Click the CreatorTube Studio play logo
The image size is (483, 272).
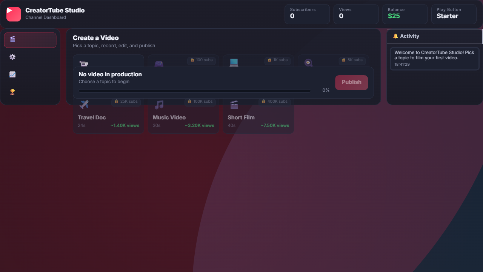point(14,14)
